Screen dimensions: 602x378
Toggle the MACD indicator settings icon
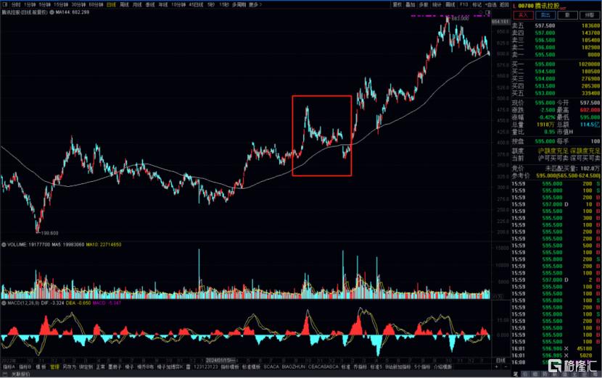[x=4, y=303]
